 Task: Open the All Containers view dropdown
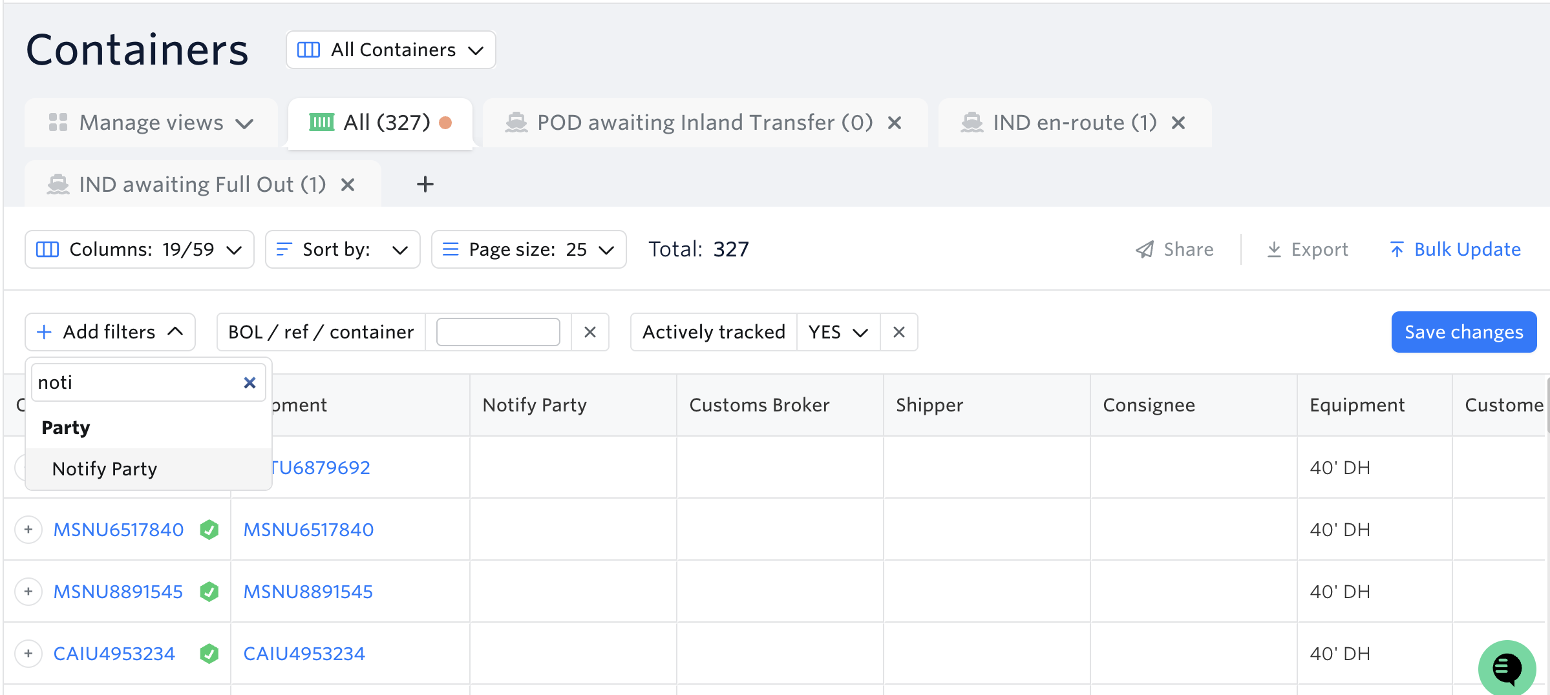point(390,50)
